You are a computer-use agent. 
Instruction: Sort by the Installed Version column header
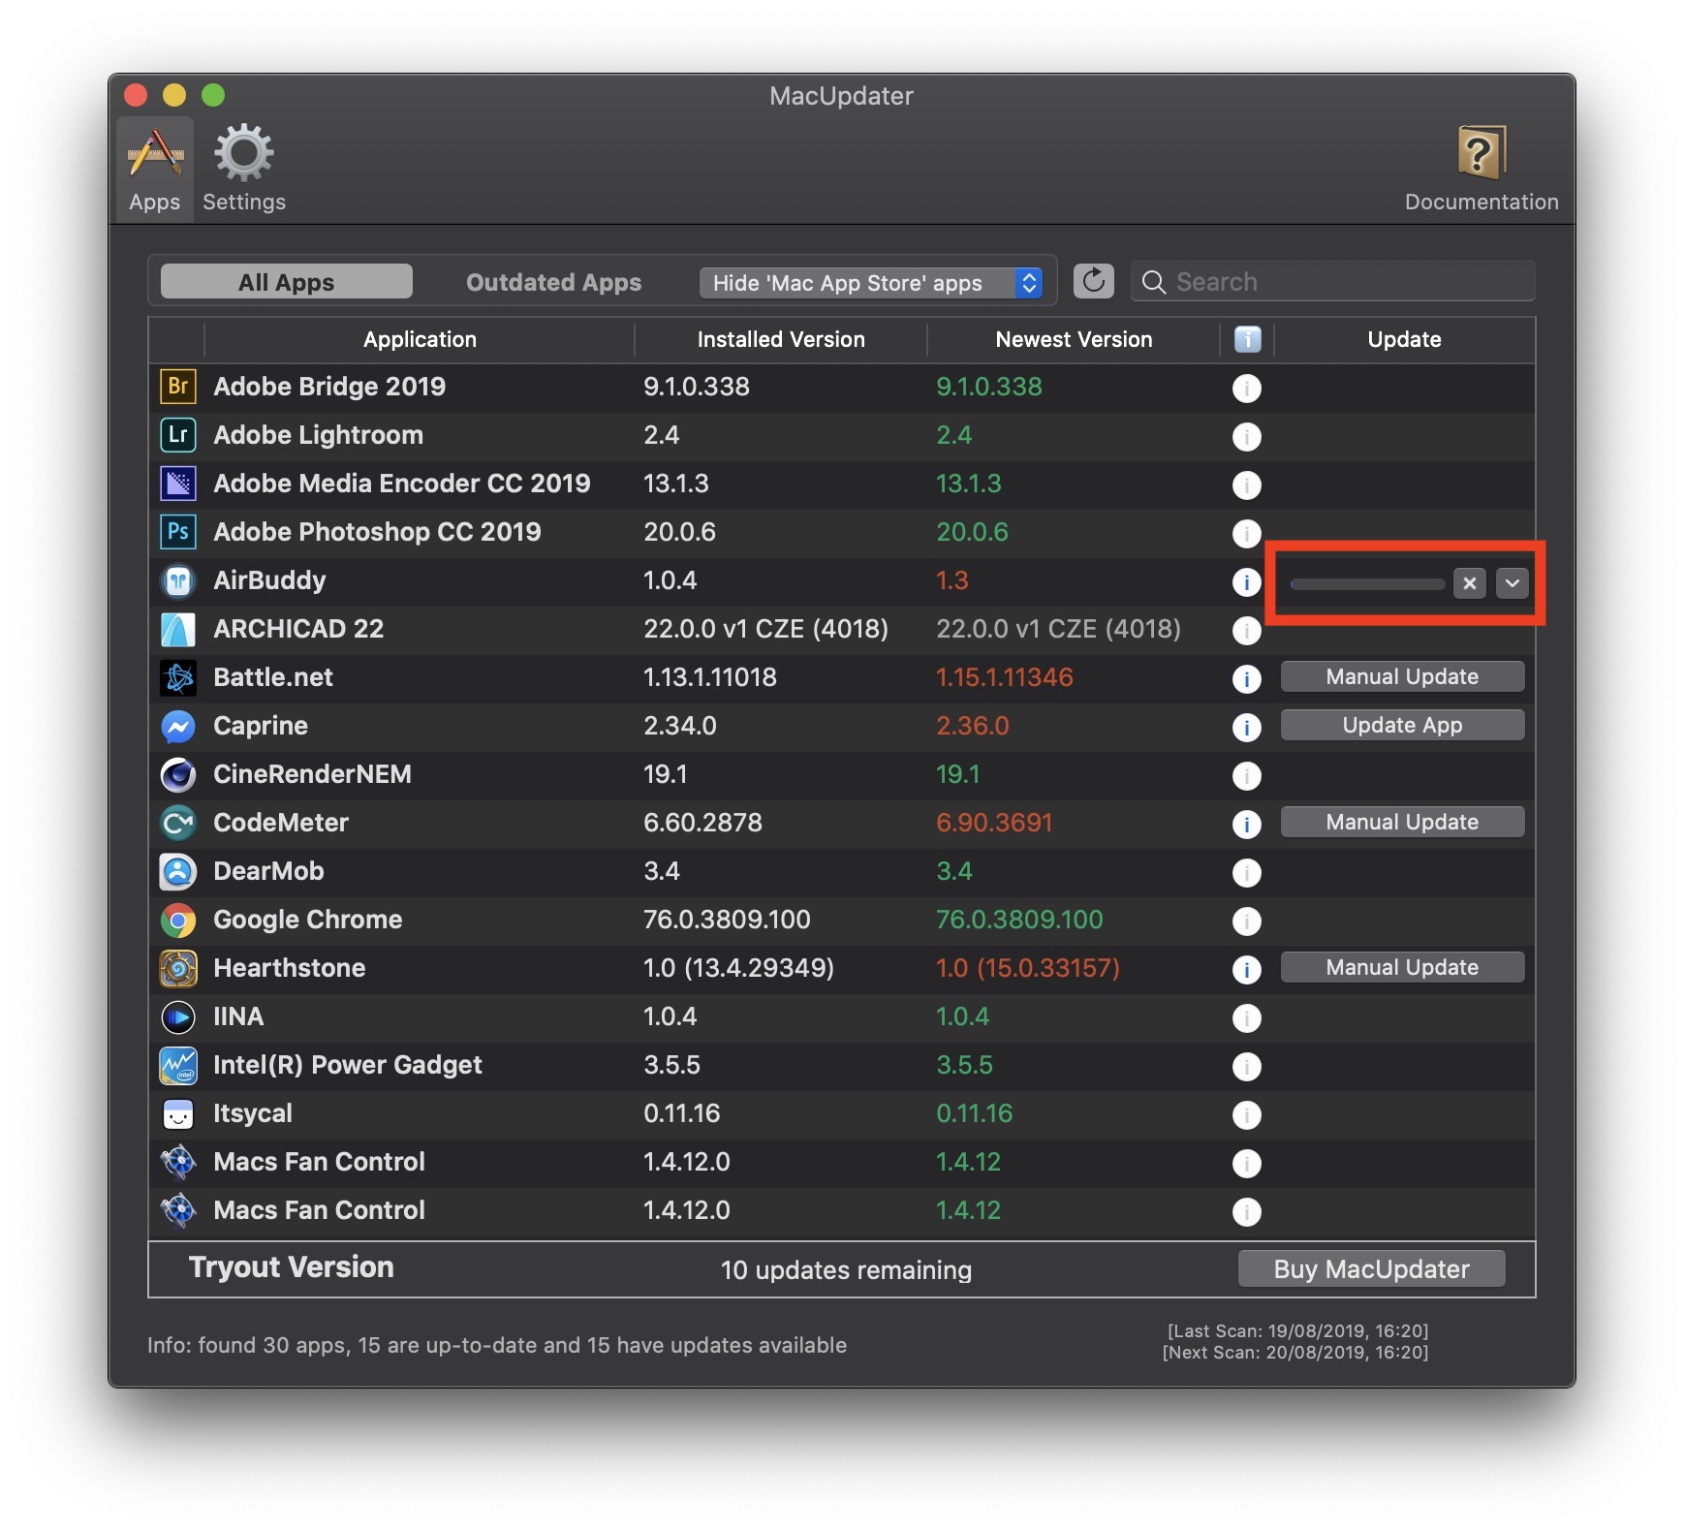780,340
